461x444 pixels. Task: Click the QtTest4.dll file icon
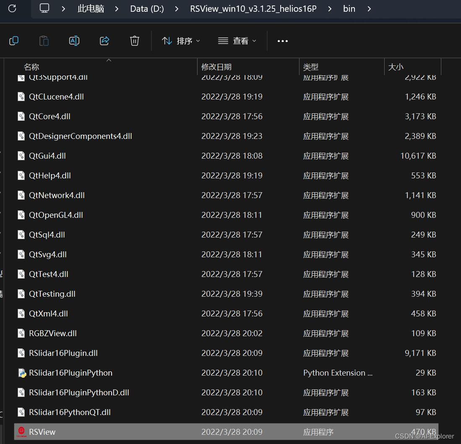coord(21,274)
